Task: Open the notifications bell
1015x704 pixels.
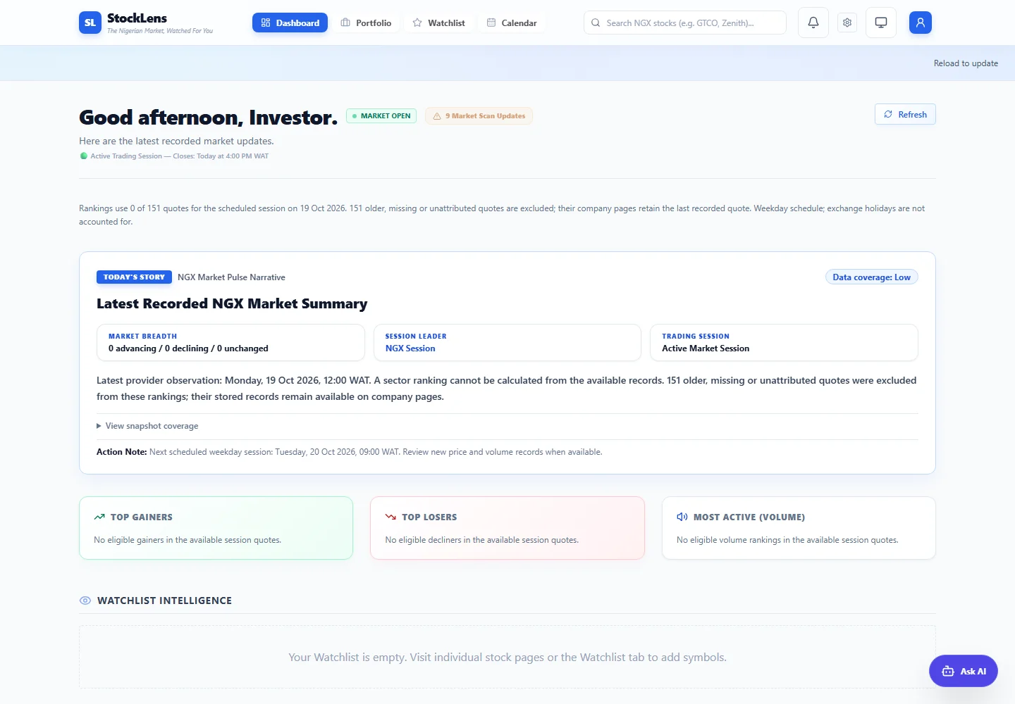Action: (x=813, y=23)
